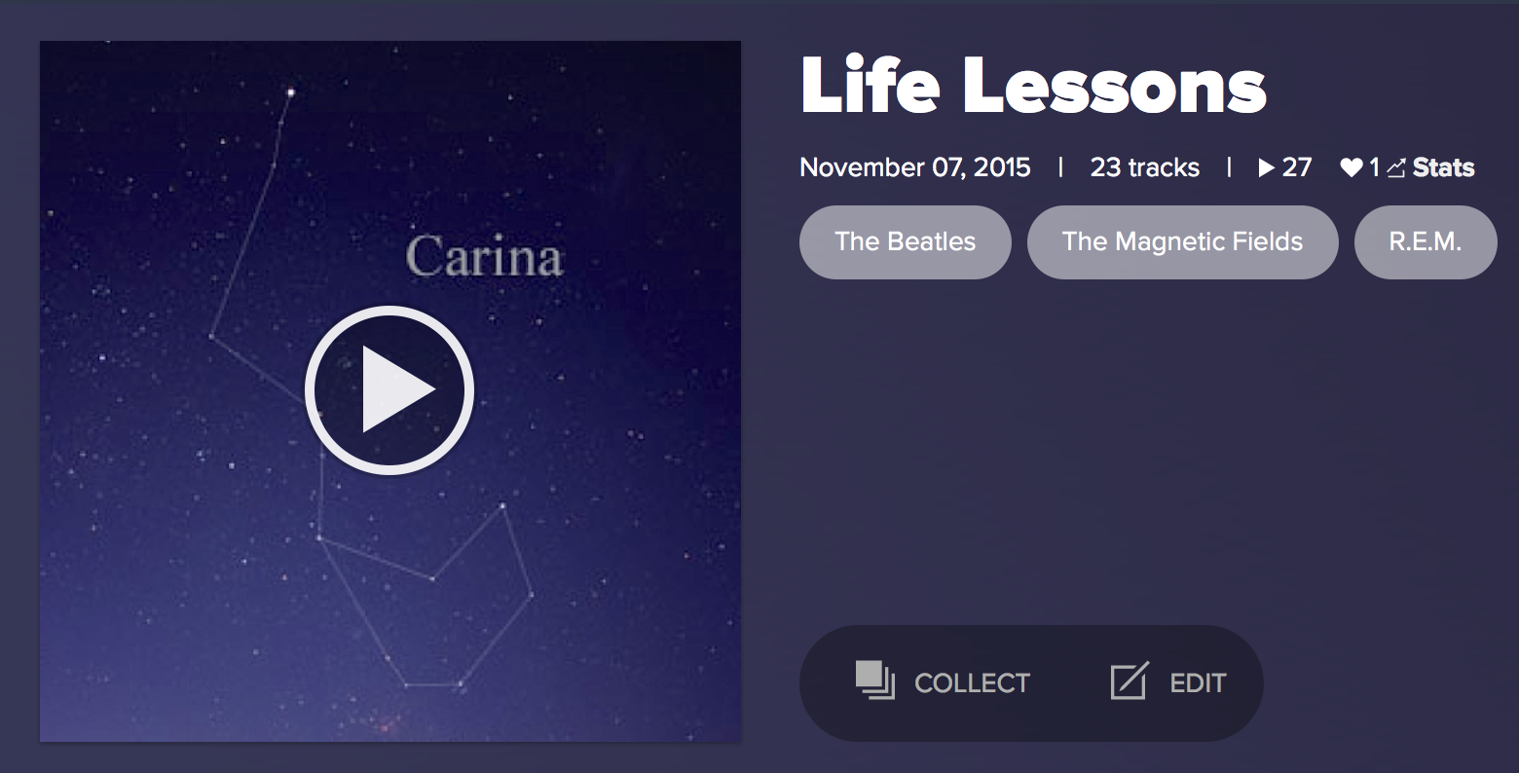The image size is (1519, 773).
Task: Click the Edit pencil square icon
Action: click(1130, 681)
